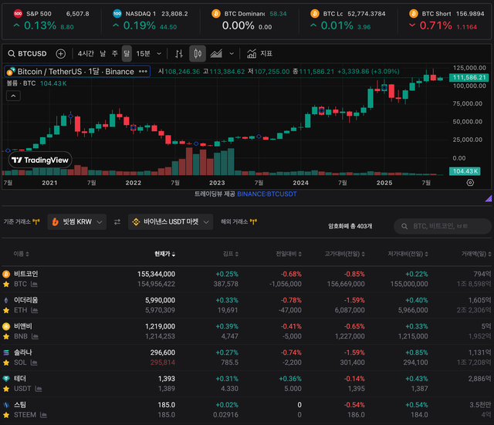494x425 pixels.
Task: Open chart settings gear icon
Action: tap(470, 183)
